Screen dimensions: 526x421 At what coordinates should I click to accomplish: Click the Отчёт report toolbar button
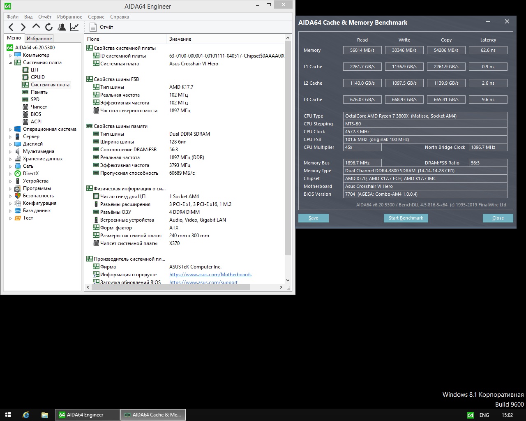pos(102,27)
